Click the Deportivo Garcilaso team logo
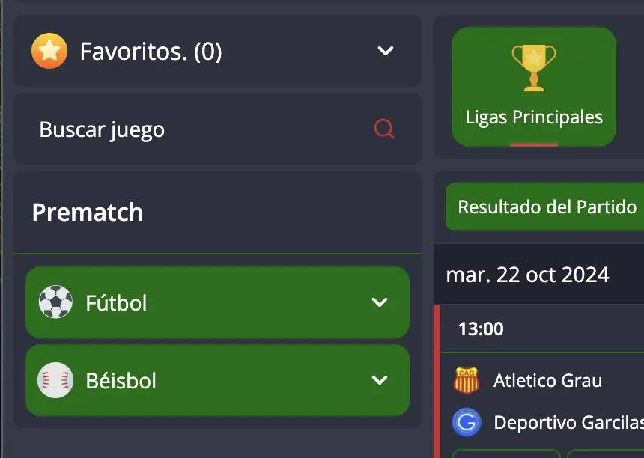This screenshot has height=458, width=644. [x=467, y=422]
